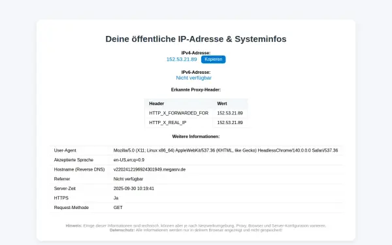This screenshot has height=245, width=392.
Task: Click the Kopieren button
Action: click(213, 59)
